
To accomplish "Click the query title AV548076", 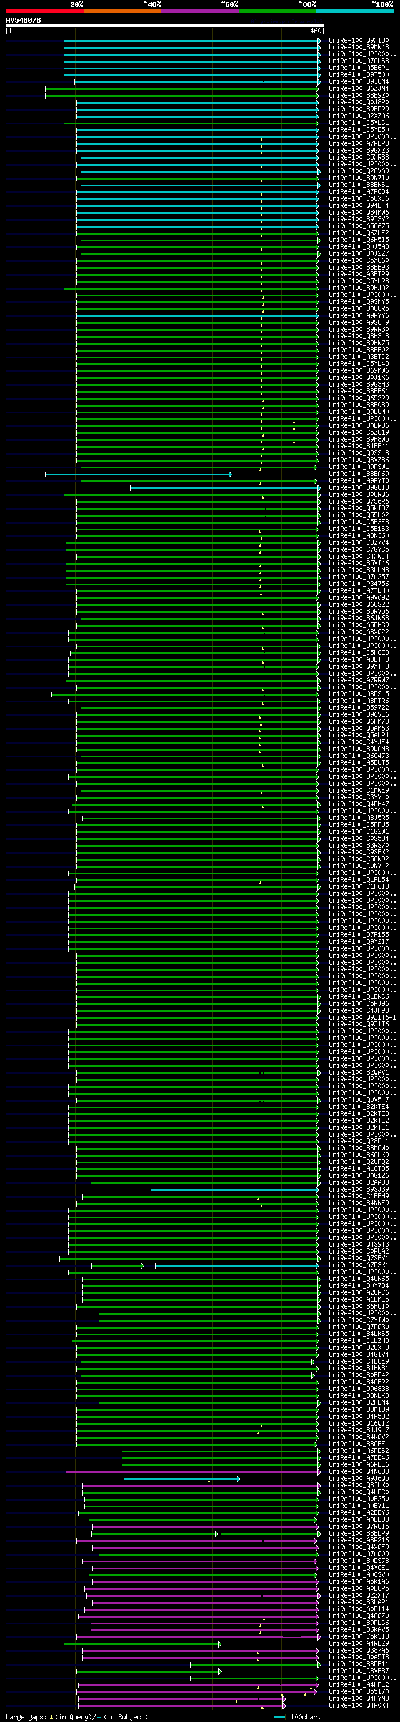I will 23,20.
